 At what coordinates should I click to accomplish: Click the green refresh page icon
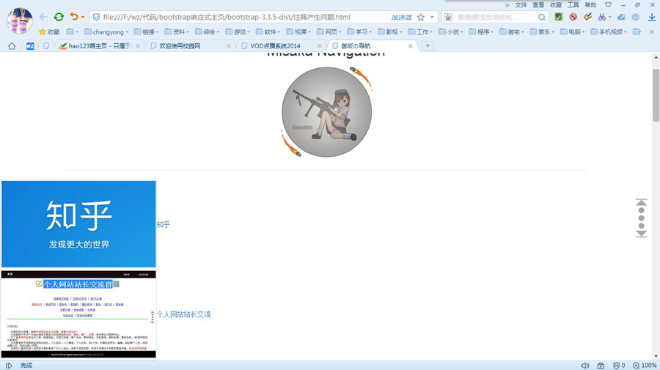point(59,16)
